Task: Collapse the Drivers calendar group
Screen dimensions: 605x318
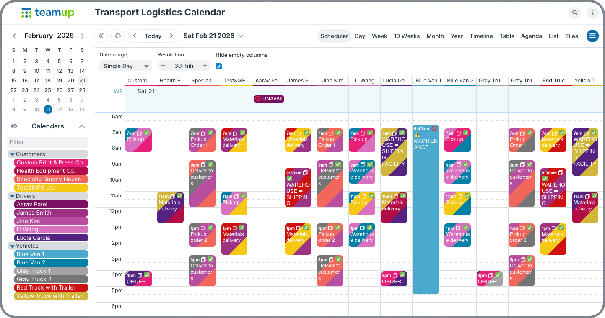Action: (13, 196)
